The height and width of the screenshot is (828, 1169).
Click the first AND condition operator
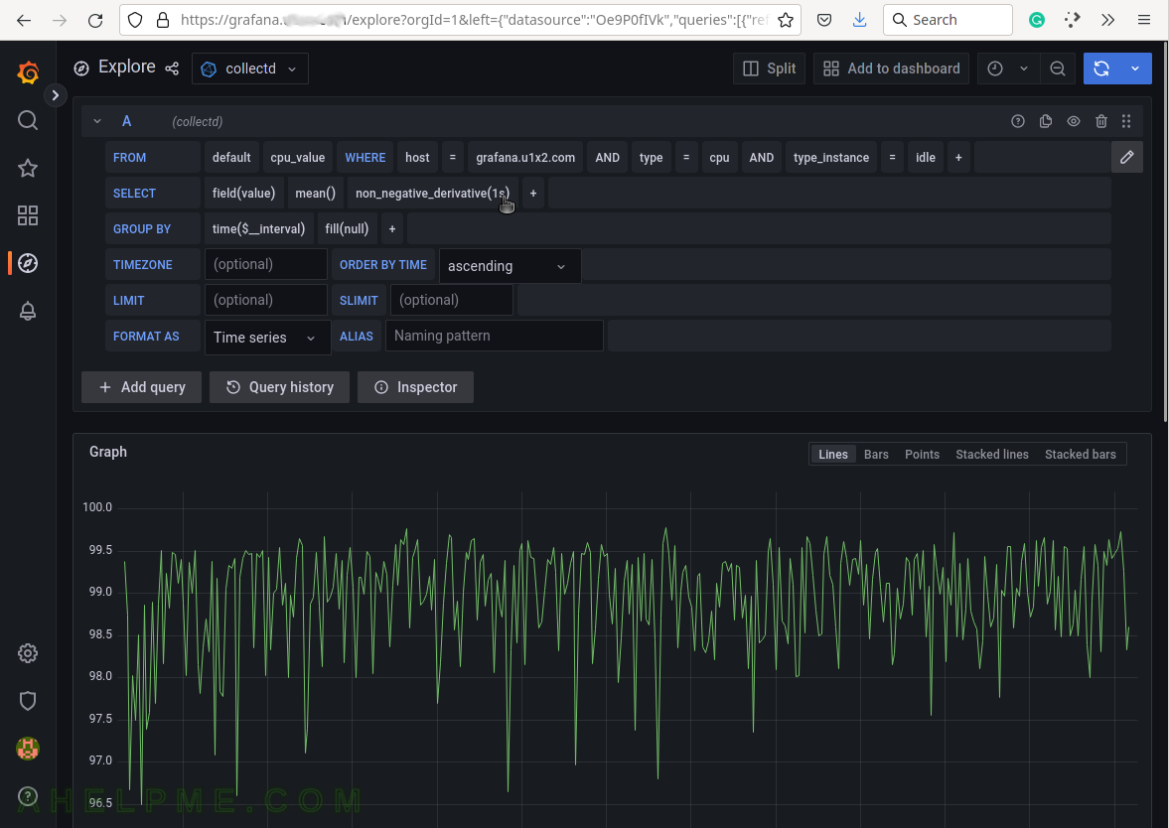point(608,157)
